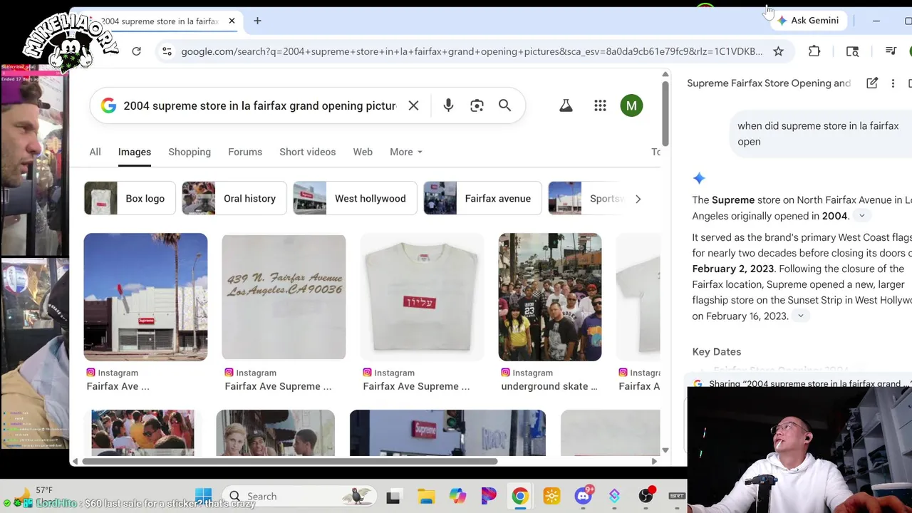The width and height of the screenshot is (912, 513).
Task: Go to Google home via the G logo
Action: (108, 105)
